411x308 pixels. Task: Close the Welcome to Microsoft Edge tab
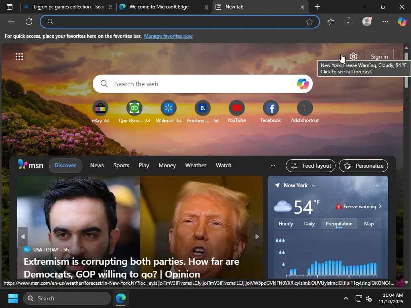tap(207, 7)
